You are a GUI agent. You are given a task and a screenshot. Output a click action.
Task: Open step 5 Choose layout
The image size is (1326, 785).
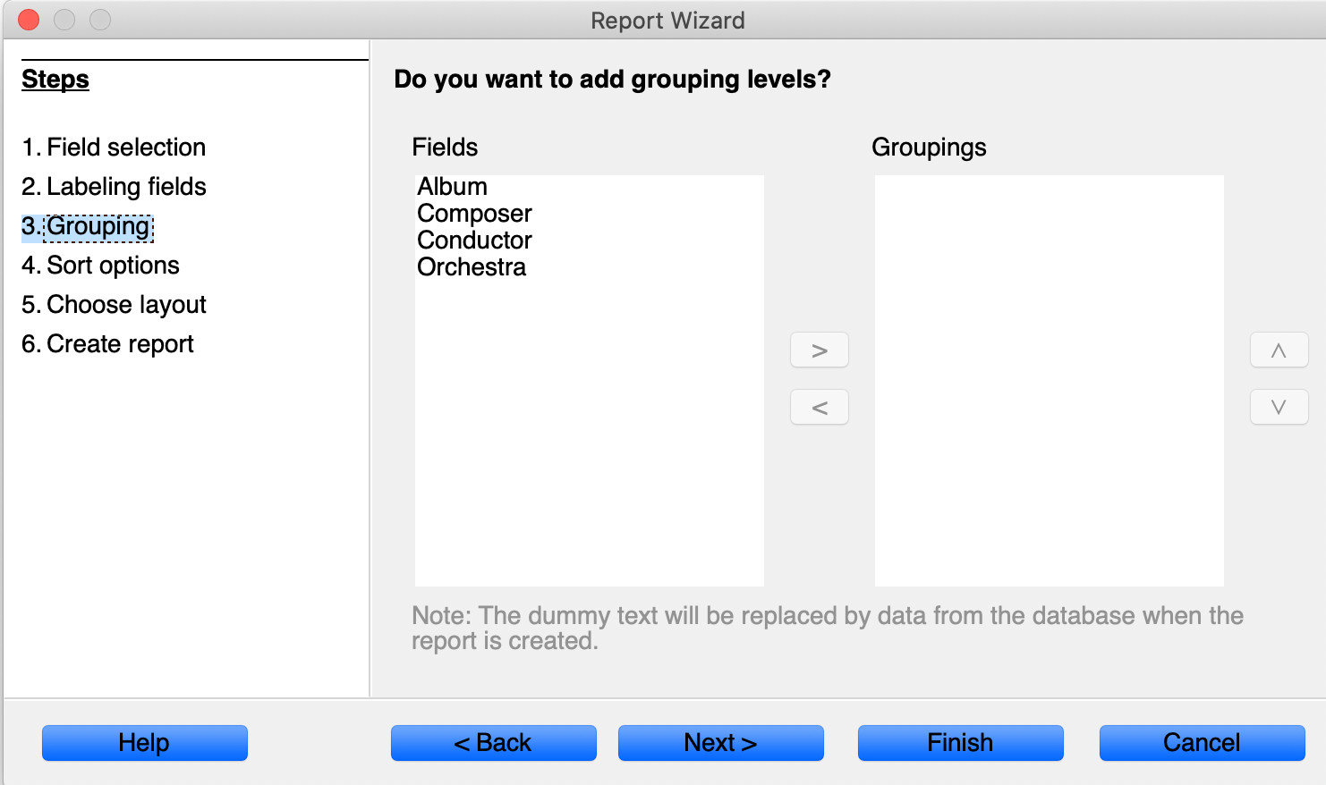pyautogui.click(x=114, y=305)
